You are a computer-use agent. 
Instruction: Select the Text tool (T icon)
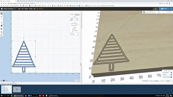(x=2, y=23)
